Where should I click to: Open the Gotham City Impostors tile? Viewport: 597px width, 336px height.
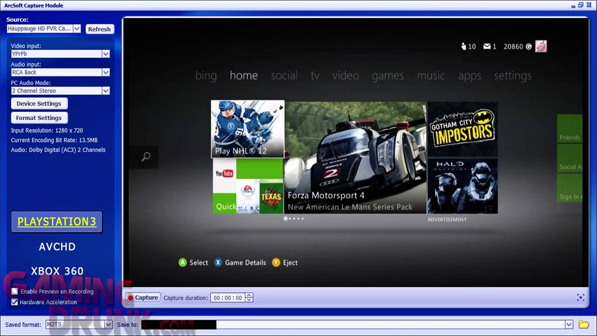463,129
